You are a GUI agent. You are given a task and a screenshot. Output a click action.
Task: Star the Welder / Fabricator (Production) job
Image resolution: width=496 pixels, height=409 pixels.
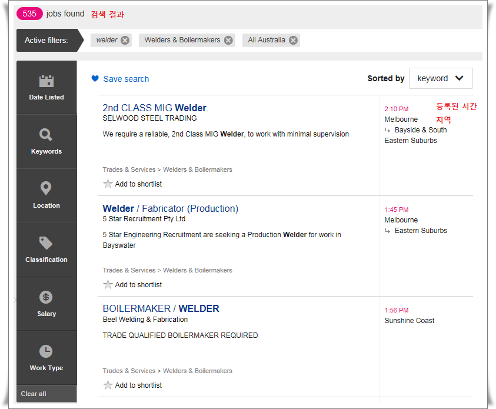pyautogui.click(x=108, y=284)
